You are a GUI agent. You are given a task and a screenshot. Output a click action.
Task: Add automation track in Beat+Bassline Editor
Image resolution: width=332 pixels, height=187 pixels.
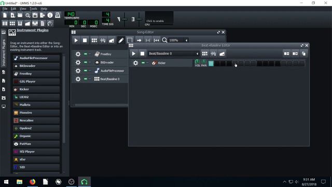click(x=222, y=54)
